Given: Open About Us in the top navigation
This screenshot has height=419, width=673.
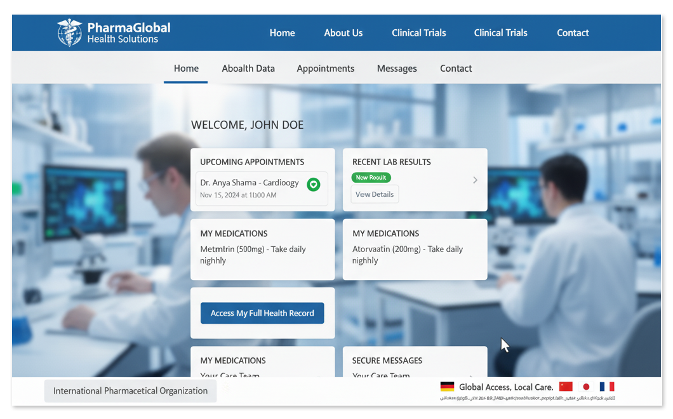Looking at the screenshot, I should [343, 33].
